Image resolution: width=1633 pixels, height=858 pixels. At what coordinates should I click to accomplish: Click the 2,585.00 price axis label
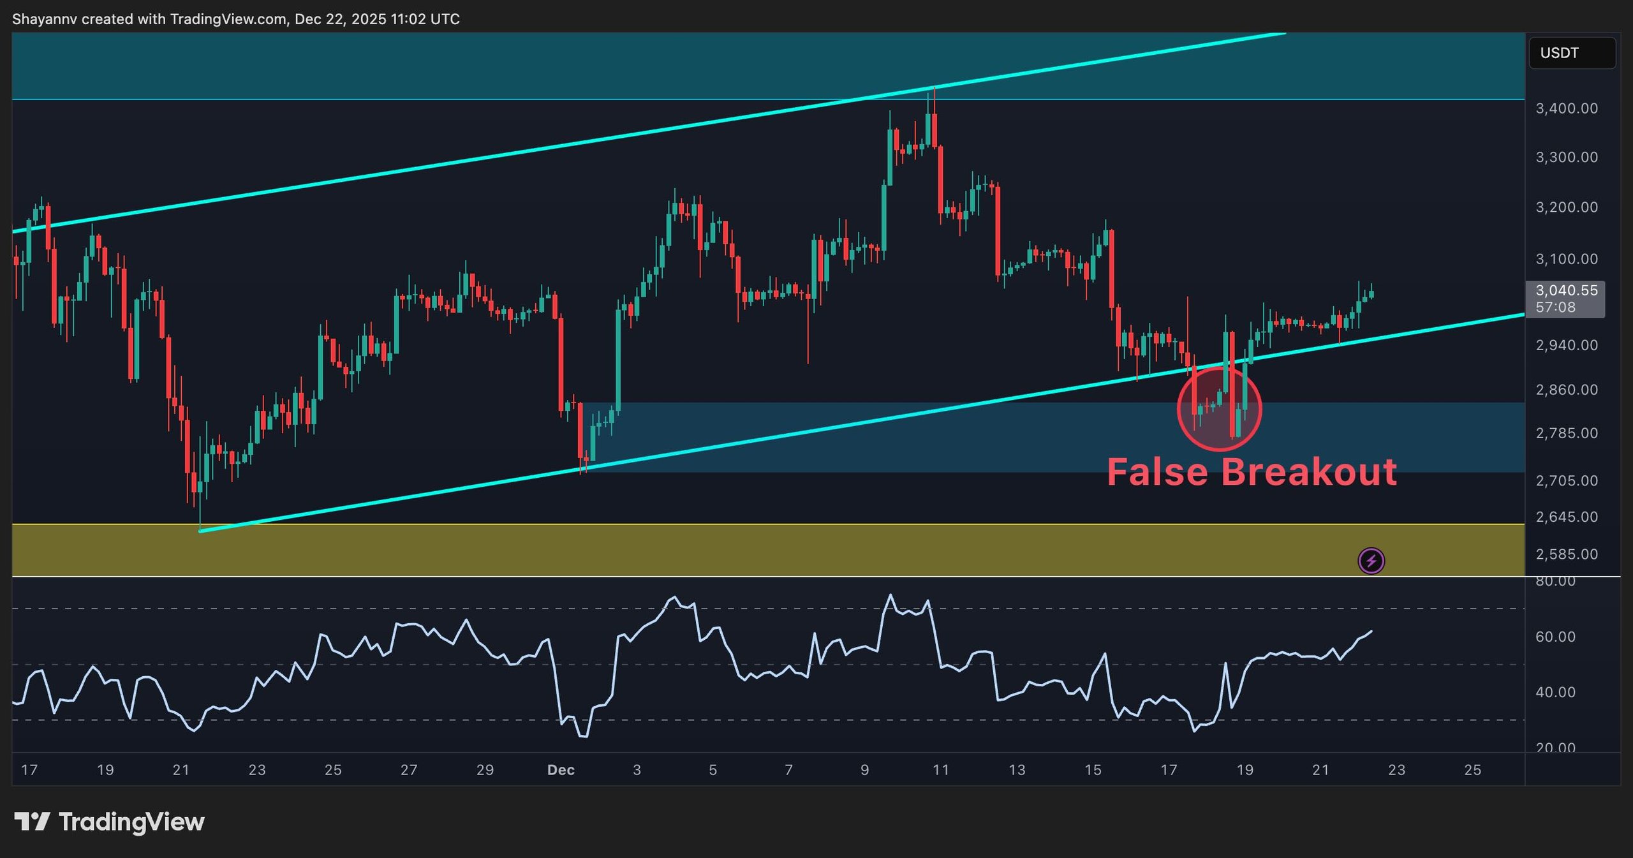coord(1566,554)
